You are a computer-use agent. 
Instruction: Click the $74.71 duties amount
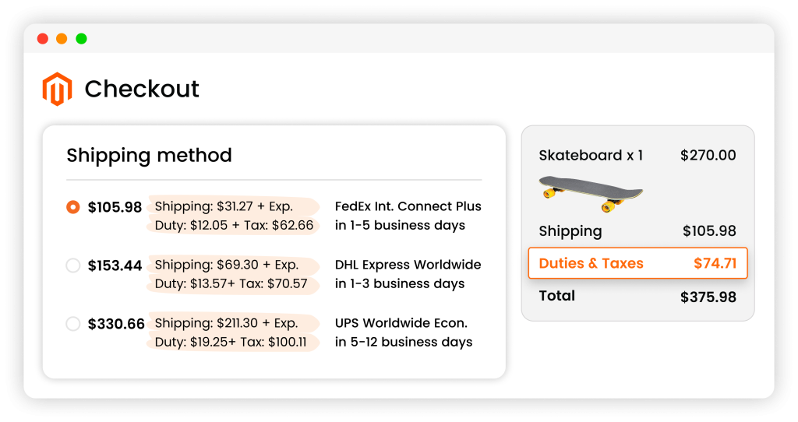(x=715, y=263)
